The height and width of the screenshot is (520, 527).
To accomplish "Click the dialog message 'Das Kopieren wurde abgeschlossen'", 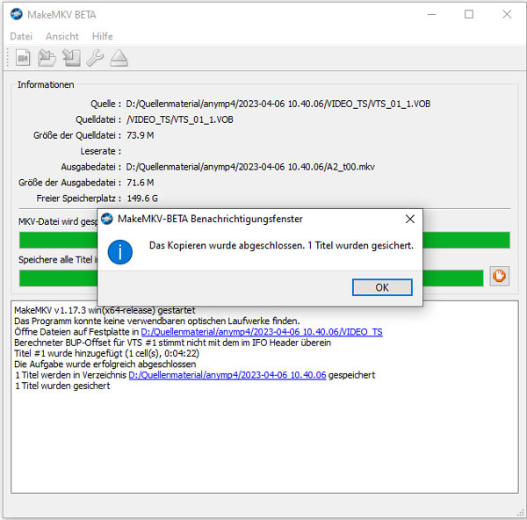I will (281, 245).
